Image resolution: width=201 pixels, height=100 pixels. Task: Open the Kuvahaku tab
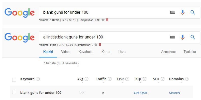tap(86, 52)
